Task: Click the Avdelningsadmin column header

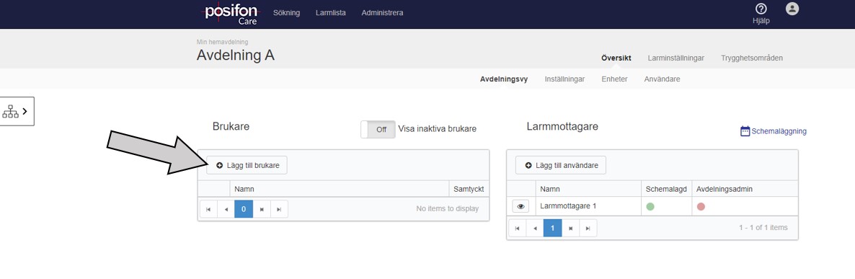Action: pos(745,189)
